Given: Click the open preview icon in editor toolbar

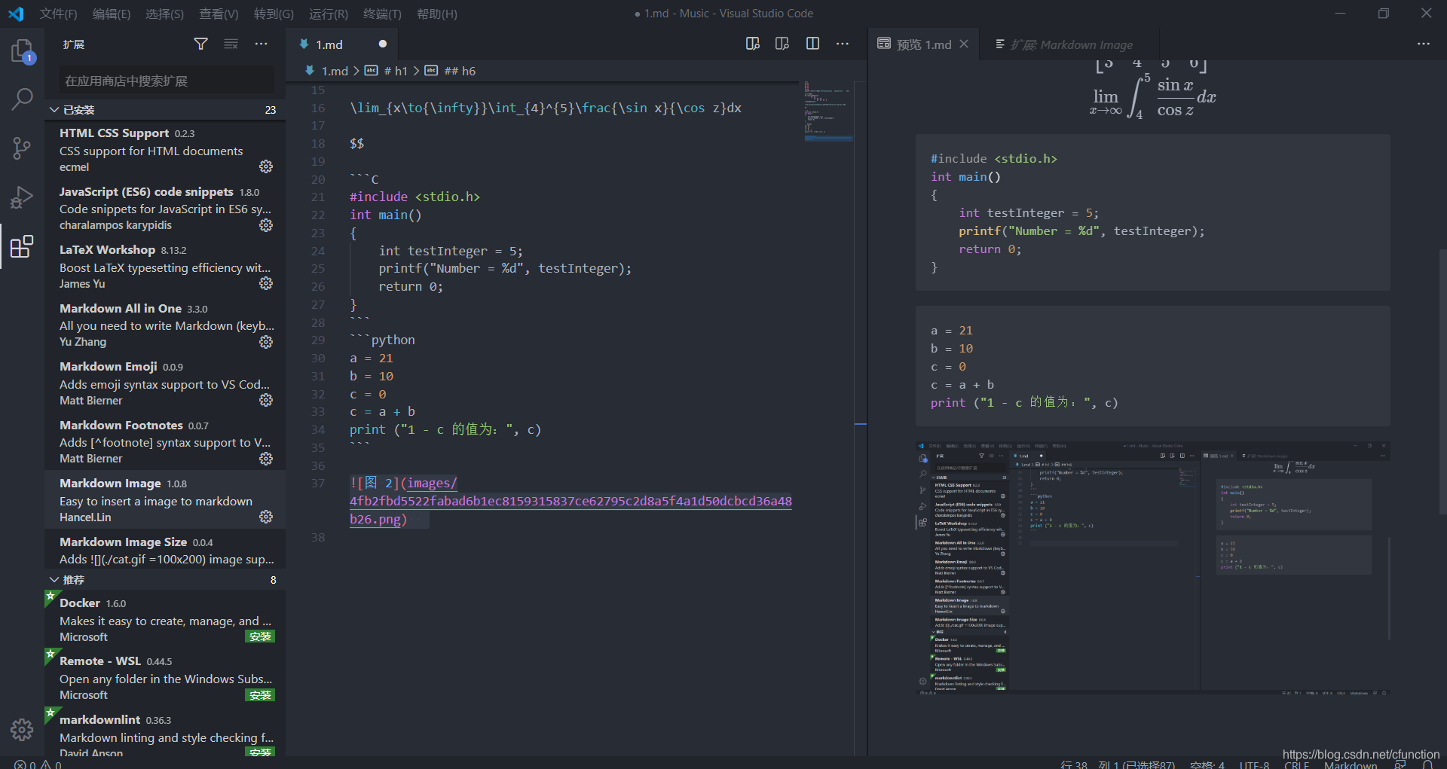Looking at the screenshot, I should tap(752, 44).
